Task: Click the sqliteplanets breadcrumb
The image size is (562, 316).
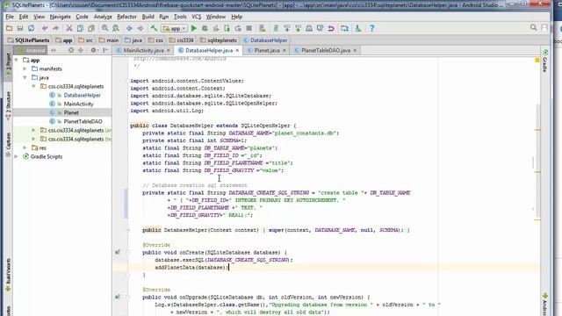Action: 219,40
